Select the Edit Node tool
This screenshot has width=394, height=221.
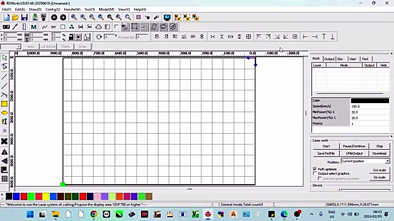coord(4,67)
